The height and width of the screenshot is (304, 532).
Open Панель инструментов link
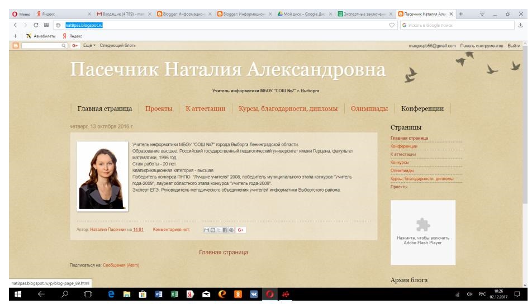(482, 46)
